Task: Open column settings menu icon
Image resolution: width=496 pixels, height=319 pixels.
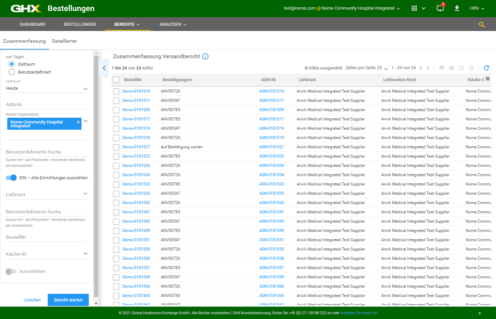Action: pyautogui.click(x=487, y=79)
